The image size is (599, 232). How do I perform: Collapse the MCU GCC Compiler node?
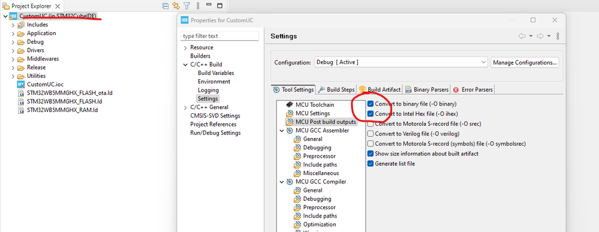point(282,182)
